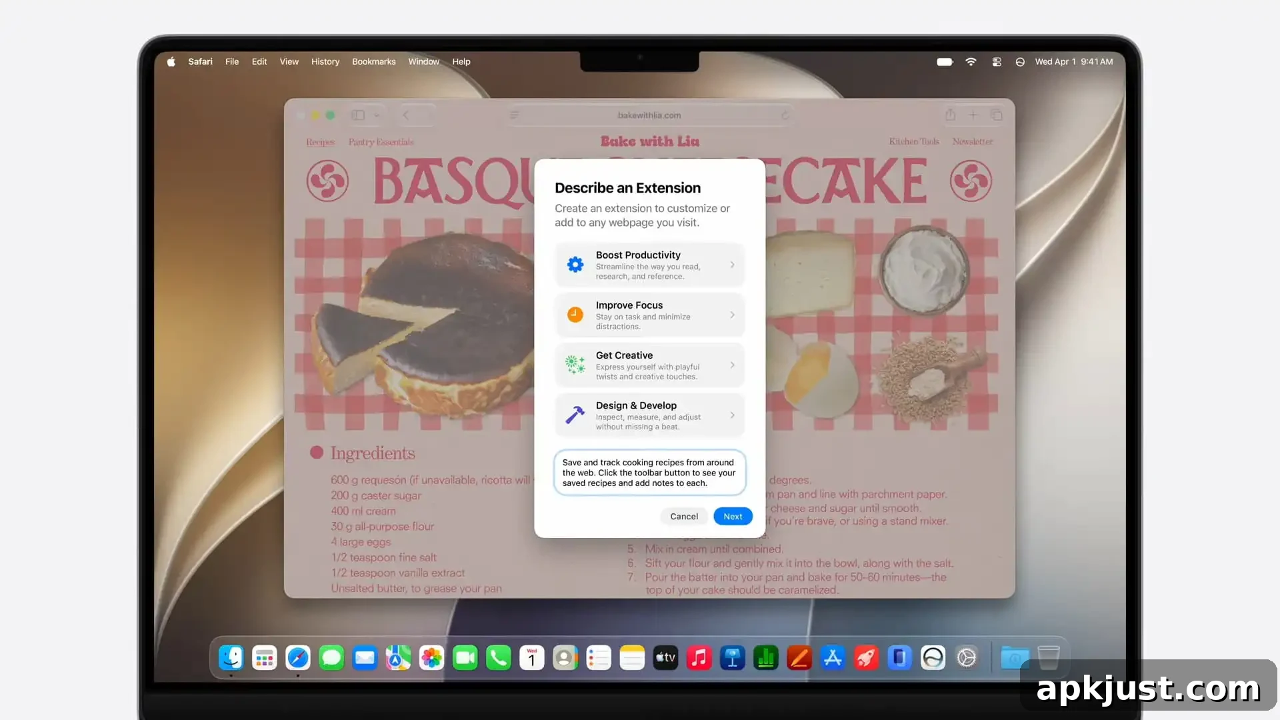Open the Bookmarks menu
This screenshot has width=1280, height=720.
(x=373, y=61)
